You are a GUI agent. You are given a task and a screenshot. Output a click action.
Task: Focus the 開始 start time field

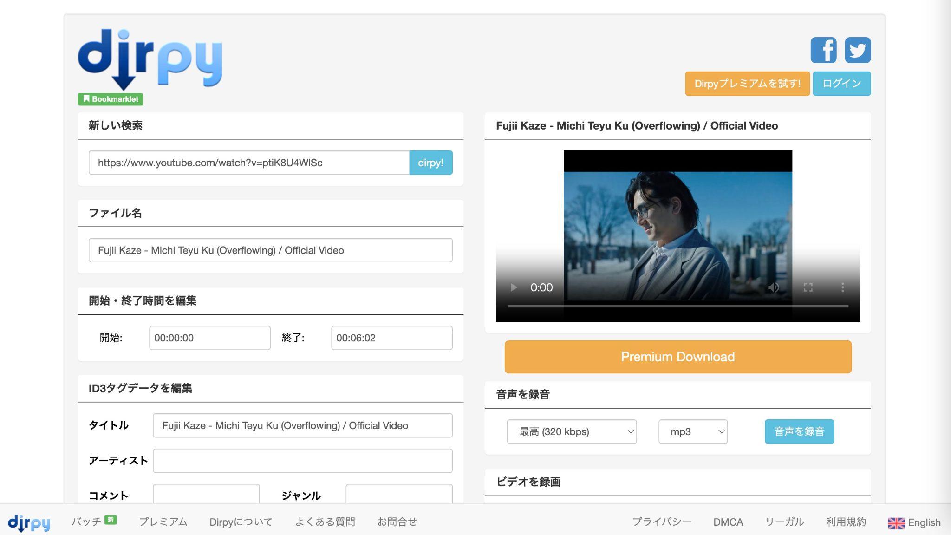(210, 338)
